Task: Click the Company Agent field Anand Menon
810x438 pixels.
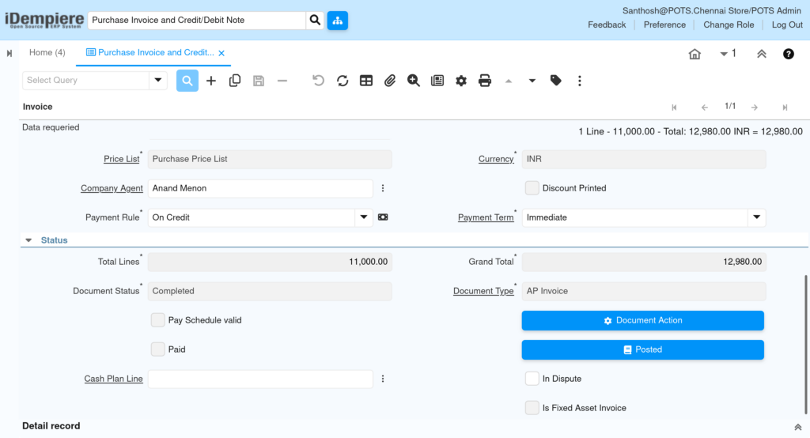Action: [260, 188]
